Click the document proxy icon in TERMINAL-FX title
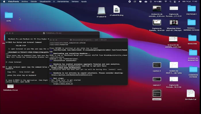The height and width of the screenshot is (114, 201). (x=44, y=33)
